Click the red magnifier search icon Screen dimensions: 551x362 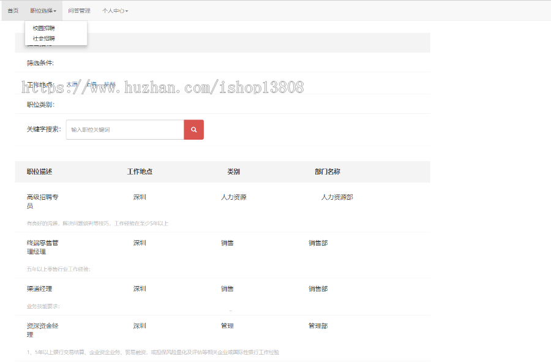point(193,129)
